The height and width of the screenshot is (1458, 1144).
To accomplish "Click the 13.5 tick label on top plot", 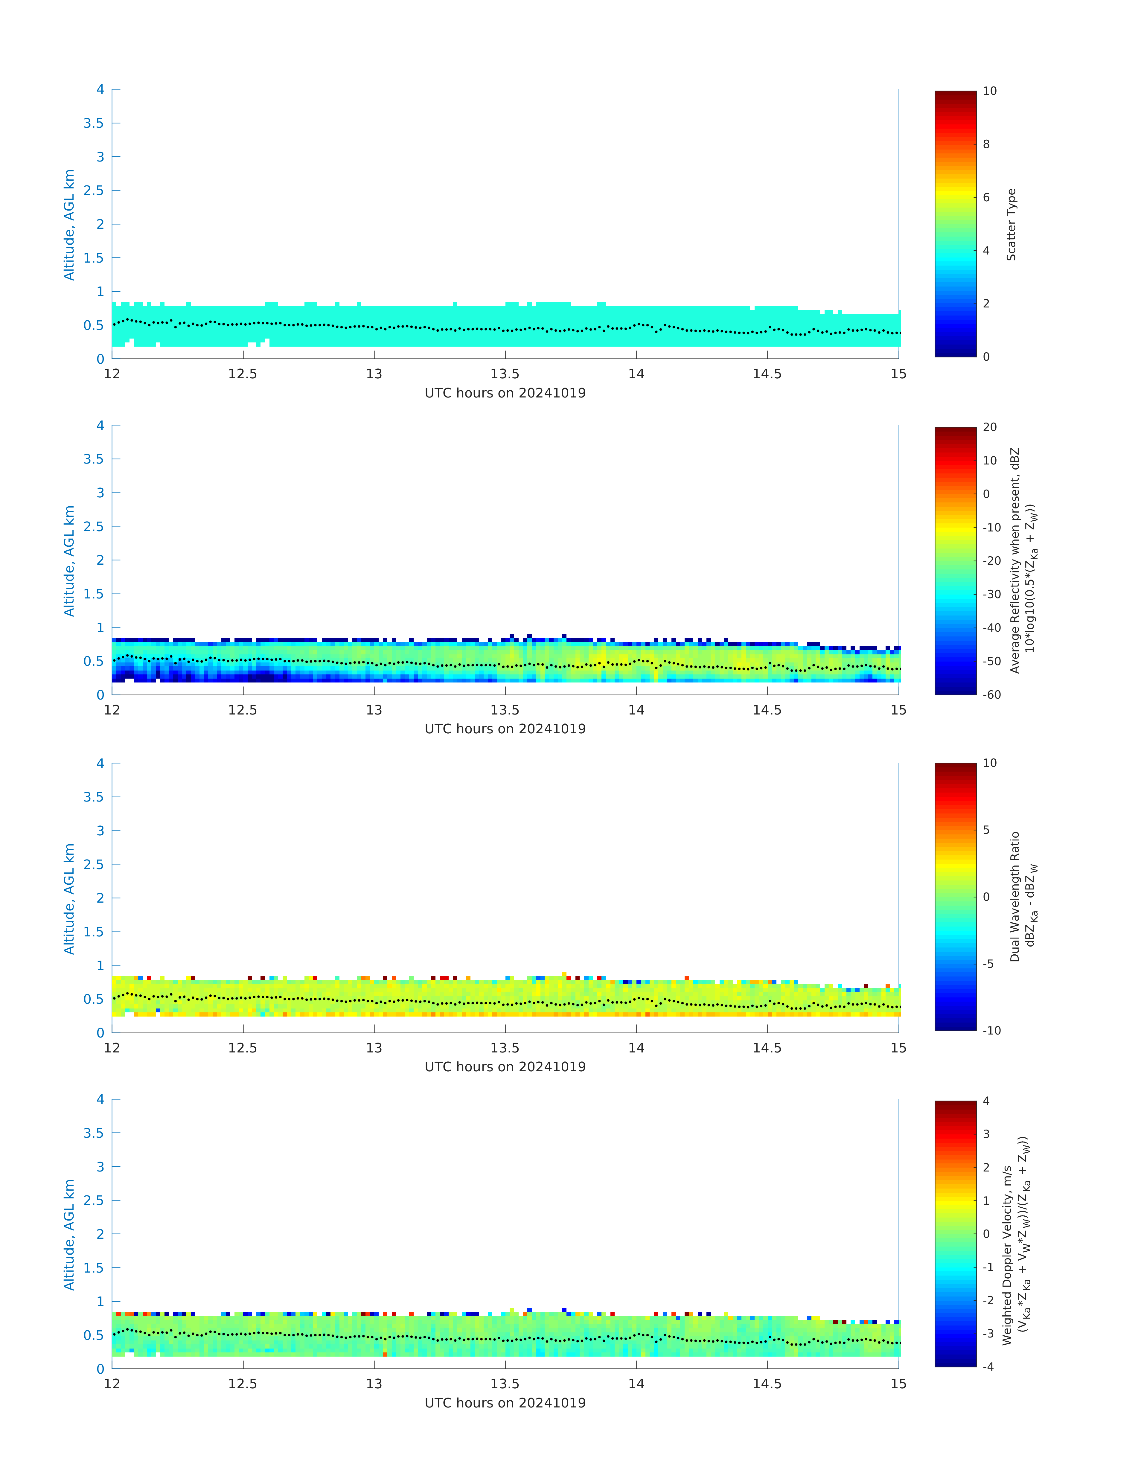I will pos(505,374).
